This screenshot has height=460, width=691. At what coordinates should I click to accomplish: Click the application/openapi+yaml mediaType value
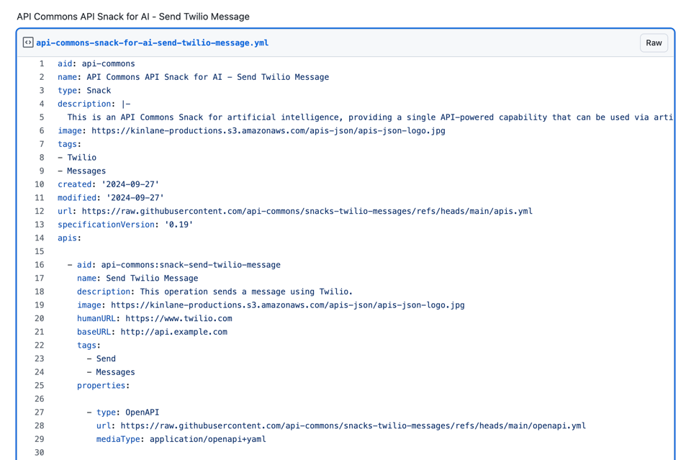coord(207,439)
